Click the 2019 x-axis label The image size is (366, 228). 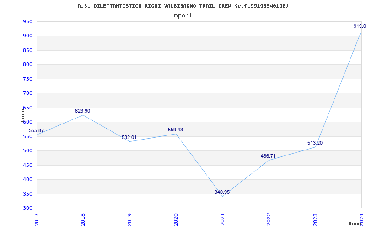[x=129, y=220]
